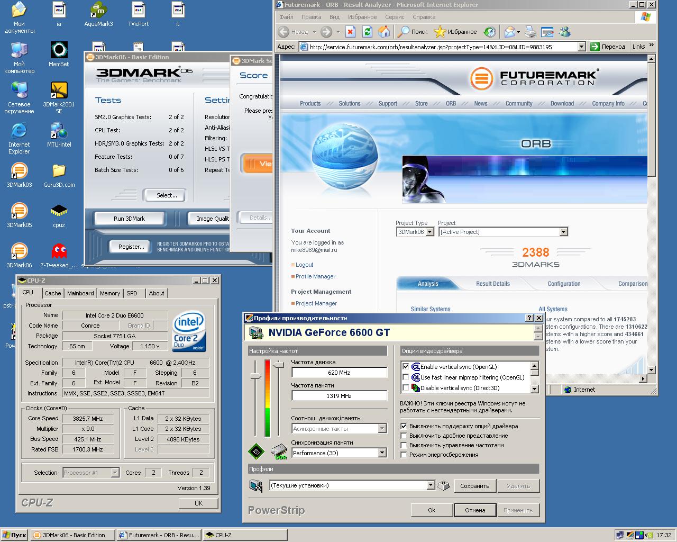Switch to CPU-Z on the taskbar
This screenshot has width=677, height=542.
click(x=244, y=535)
